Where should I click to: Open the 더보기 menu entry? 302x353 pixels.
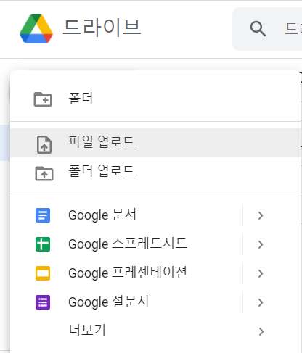[x=155, y=331]
